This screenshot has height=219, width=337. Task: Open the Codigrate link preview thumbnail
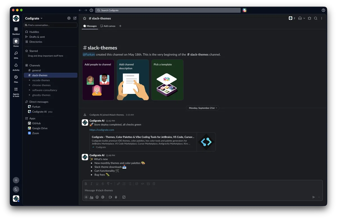click(206, 142)
